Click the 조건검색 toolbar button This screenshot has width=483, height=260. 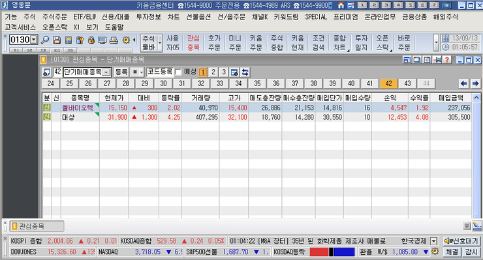319,43
